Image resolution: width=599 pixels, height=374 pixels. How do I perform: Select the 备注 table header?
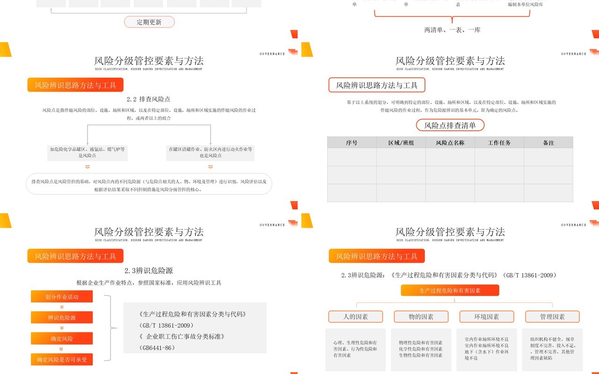click(x=548, y=143)
